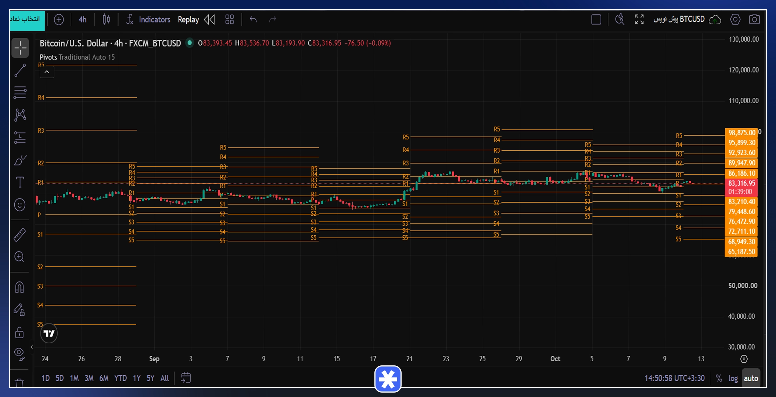The height and width of the screenshot is (397, 776).
Task: Open the Indicators dialog
Action: 148,19
